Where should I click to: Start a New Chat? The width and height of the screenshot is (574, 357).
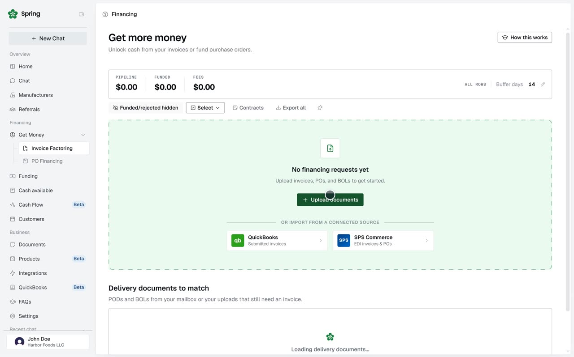[48, 38]
